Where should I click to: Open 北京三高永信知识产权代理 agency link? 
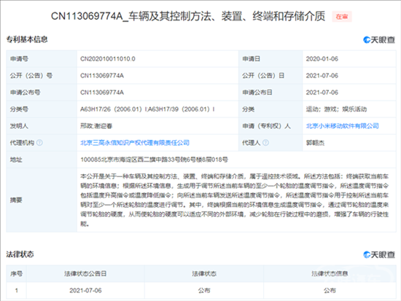(x=135, y=143)
